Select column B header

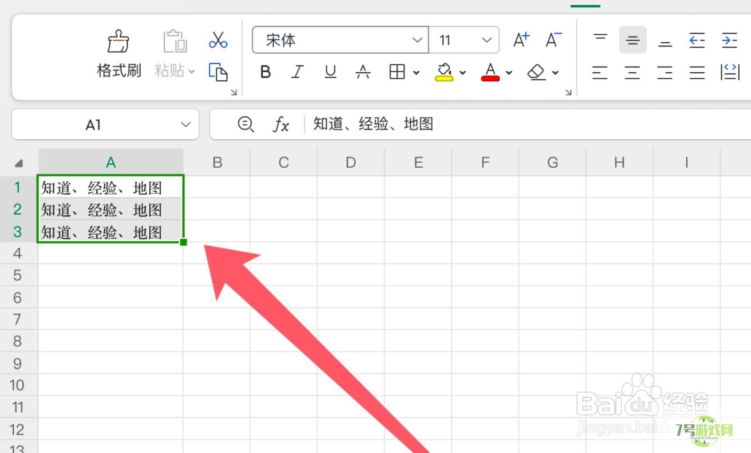point(217,163)
